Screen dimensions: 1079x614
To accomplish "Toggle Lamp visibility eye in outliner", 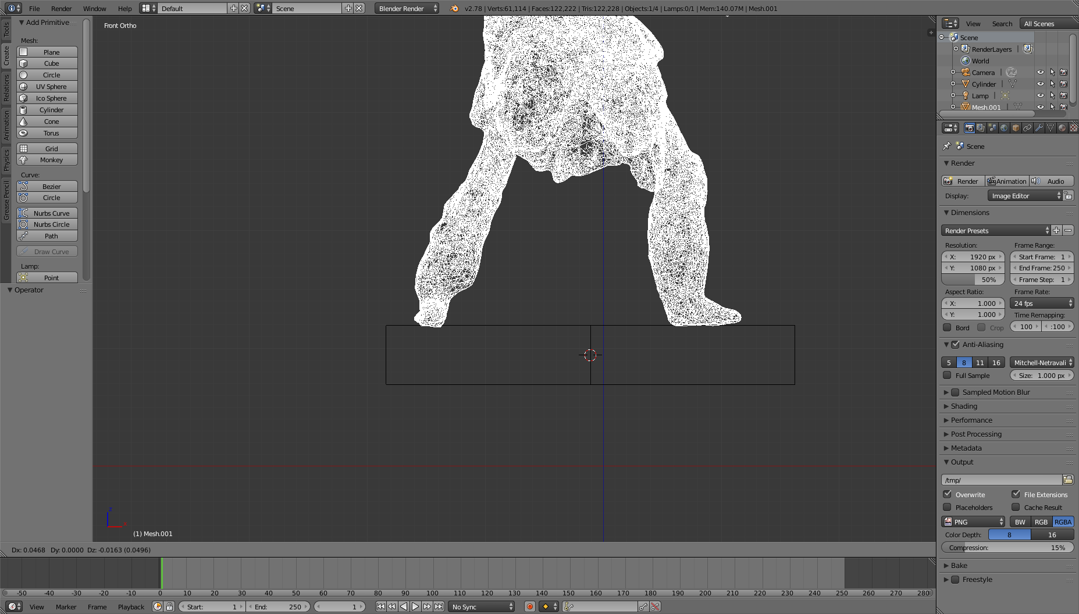I will [1041, 95].
